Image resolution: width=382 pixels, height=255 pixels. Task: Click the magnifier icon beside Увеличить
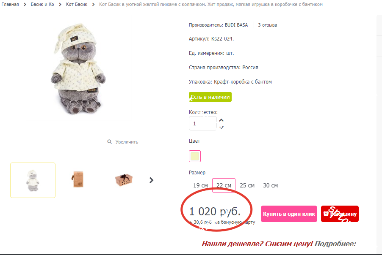109,141
